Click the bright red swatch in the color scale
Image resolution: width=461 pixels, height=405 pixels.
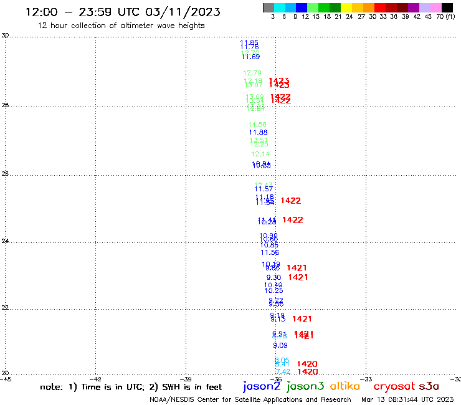tap(380, 7)
